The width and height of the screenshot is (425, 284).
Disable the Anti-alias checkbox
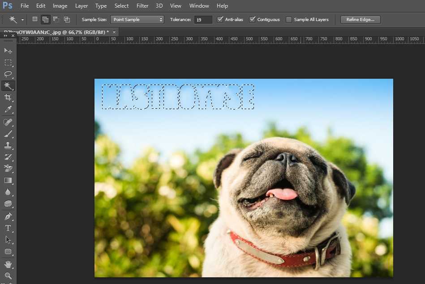coord(220,20)
